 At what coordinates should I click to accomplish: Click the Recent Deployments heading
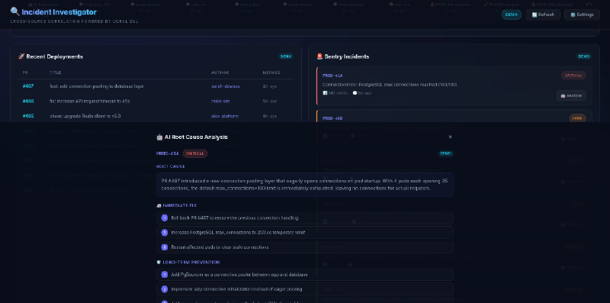coord(54,56)
